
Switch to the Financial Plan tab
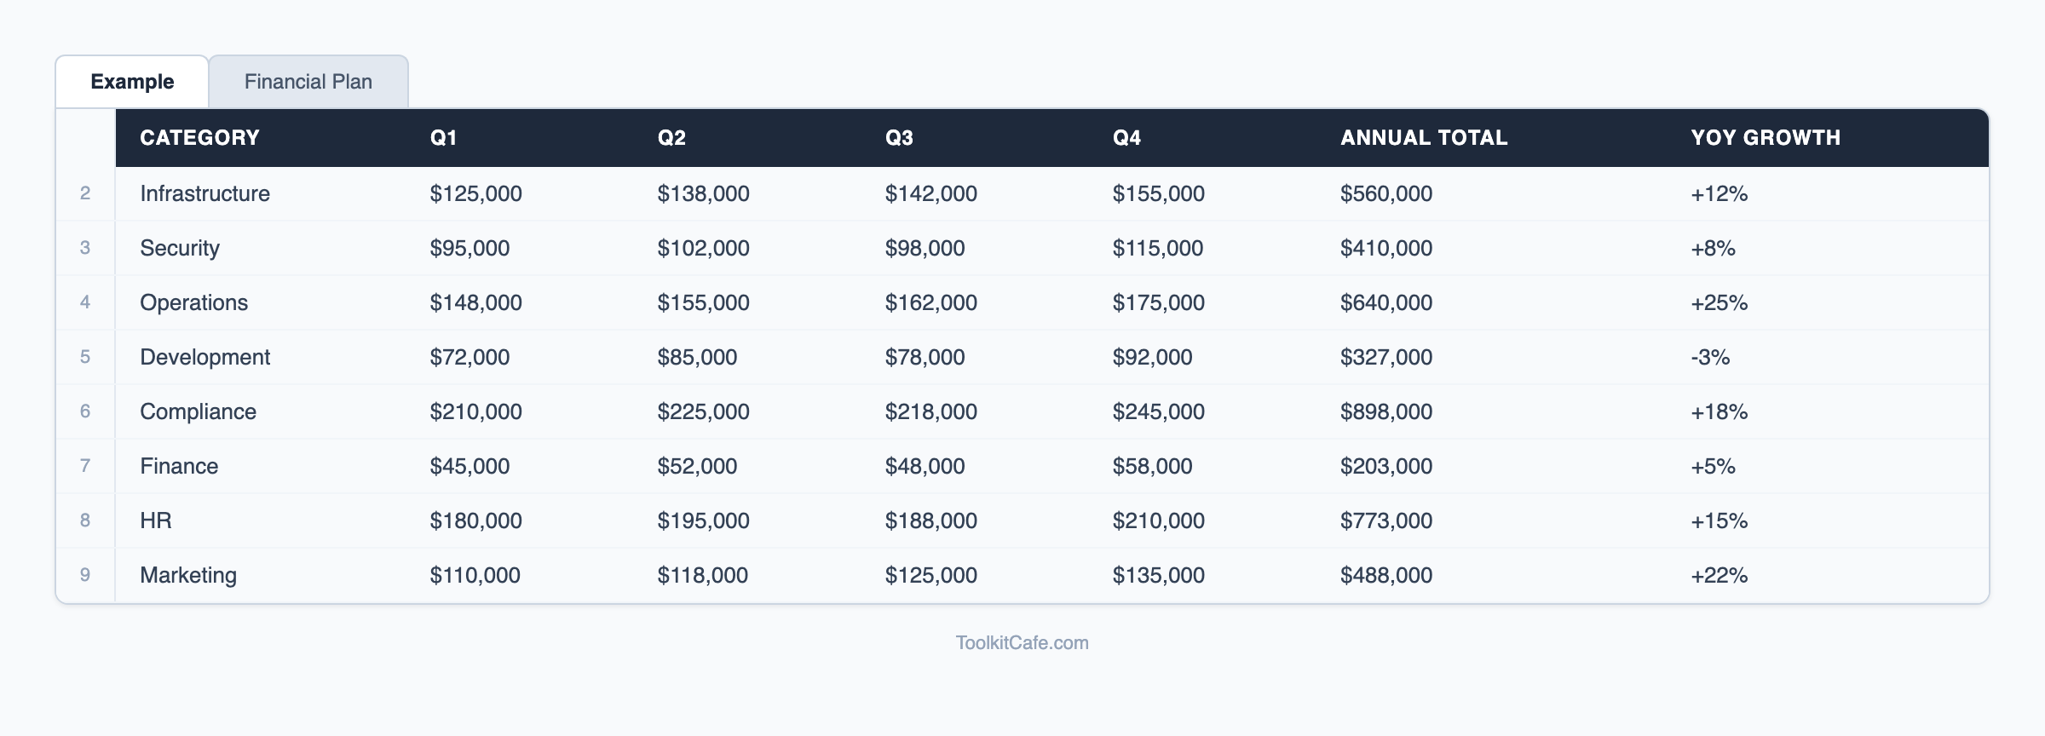point(308,82)
